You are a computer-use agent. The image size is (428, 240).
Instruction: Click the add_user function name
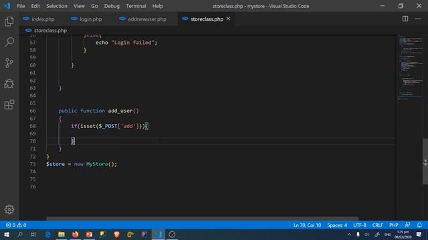(x=120, y=111)
